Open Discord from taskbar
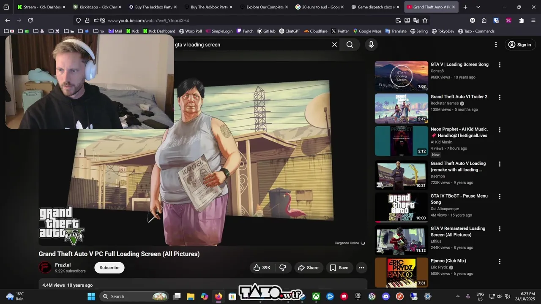Screen dimensions: 541x304 pyautogui.click(x=385, y=296)
